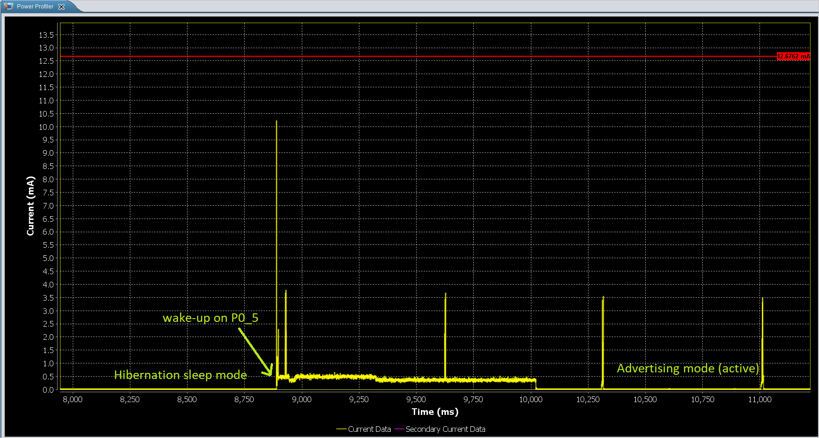Select the purple Secondary Current Data legend swatch
The height and width of the screenshot is (438, 819).
click(x=400, y=429)
